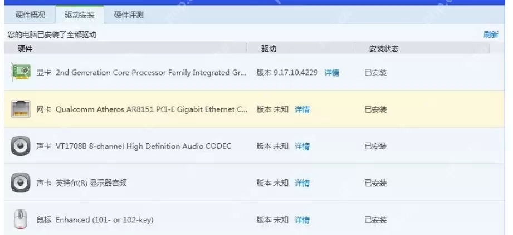Click the 鼠标 mouse device icon
Image resolution: width=513 pixels, height=235 pixels.
[x=21, y=219]
